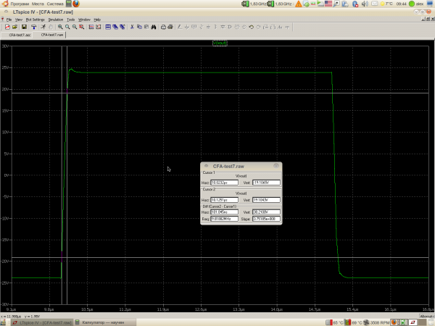Click the clock showing 09:44
Screen dimensions: 435x326
(401, 4)
